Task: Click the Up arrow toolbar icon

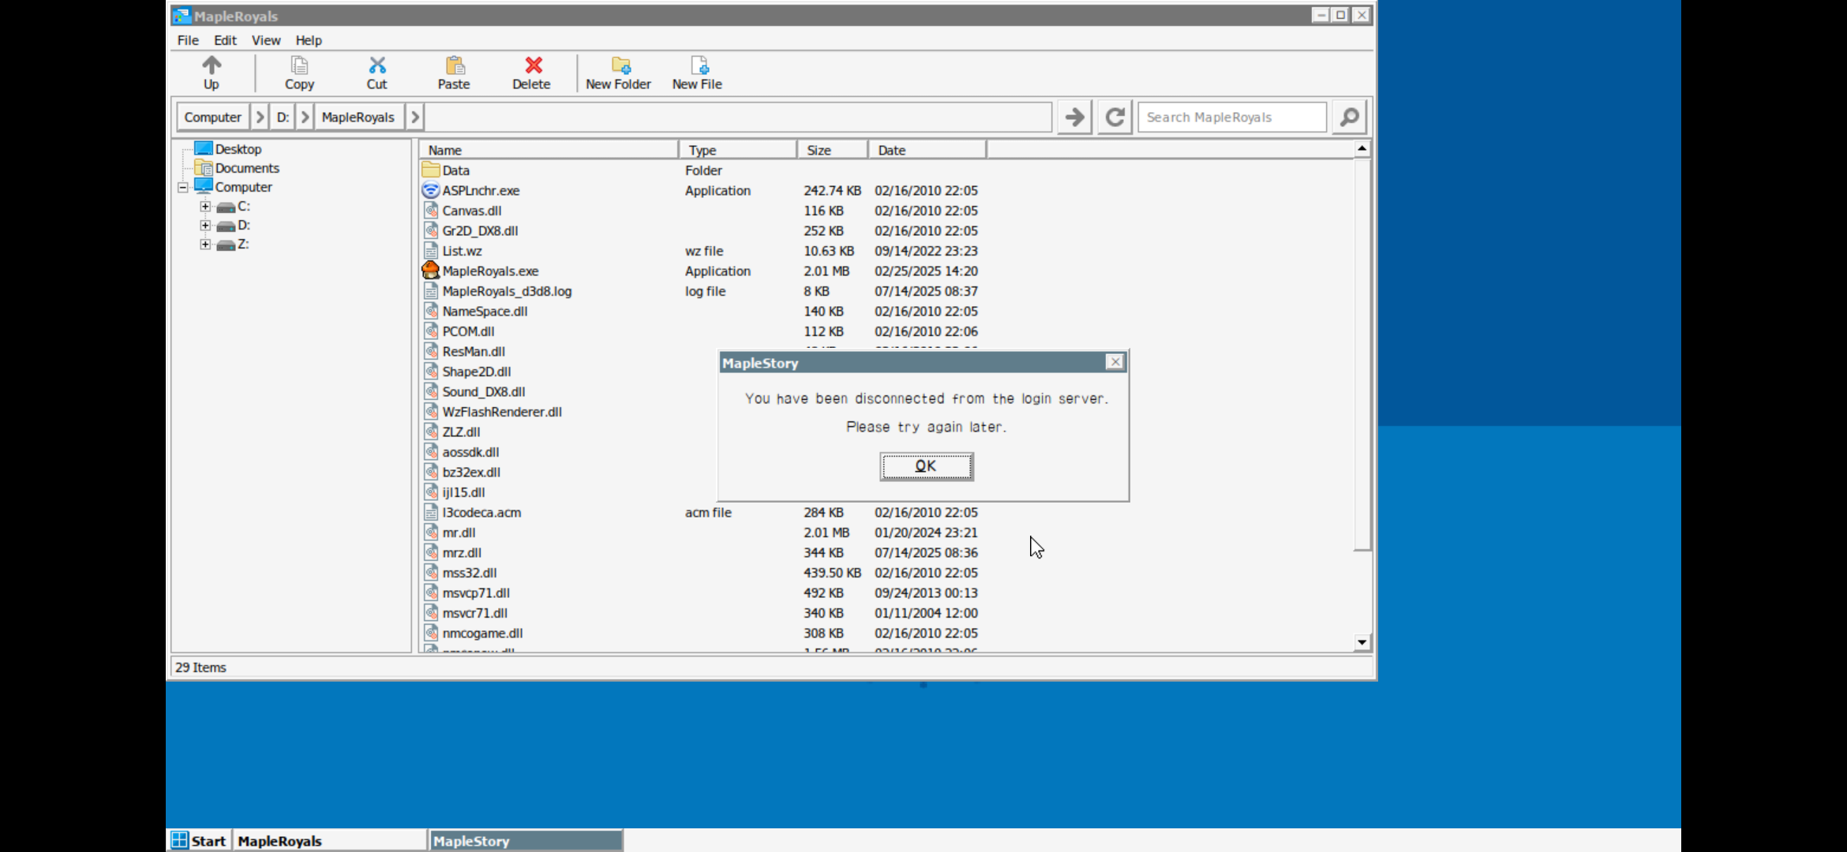Action: click(211, 65)
